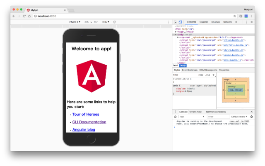The image size is (265, 166).
Task: Open the console context 'top' dropdown
Action: 192,117
